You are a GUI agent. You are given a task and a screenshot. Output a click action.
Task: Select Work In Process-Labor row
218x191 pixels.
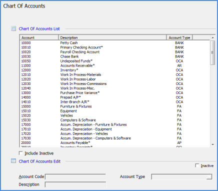click(x=115, y=79)
